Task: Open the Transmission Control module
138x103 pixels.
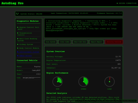Action: [x=29, y=34]
